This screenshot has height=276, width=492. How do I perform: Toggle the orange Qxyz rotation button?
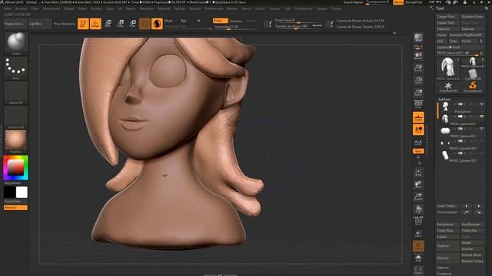point(418,151)
